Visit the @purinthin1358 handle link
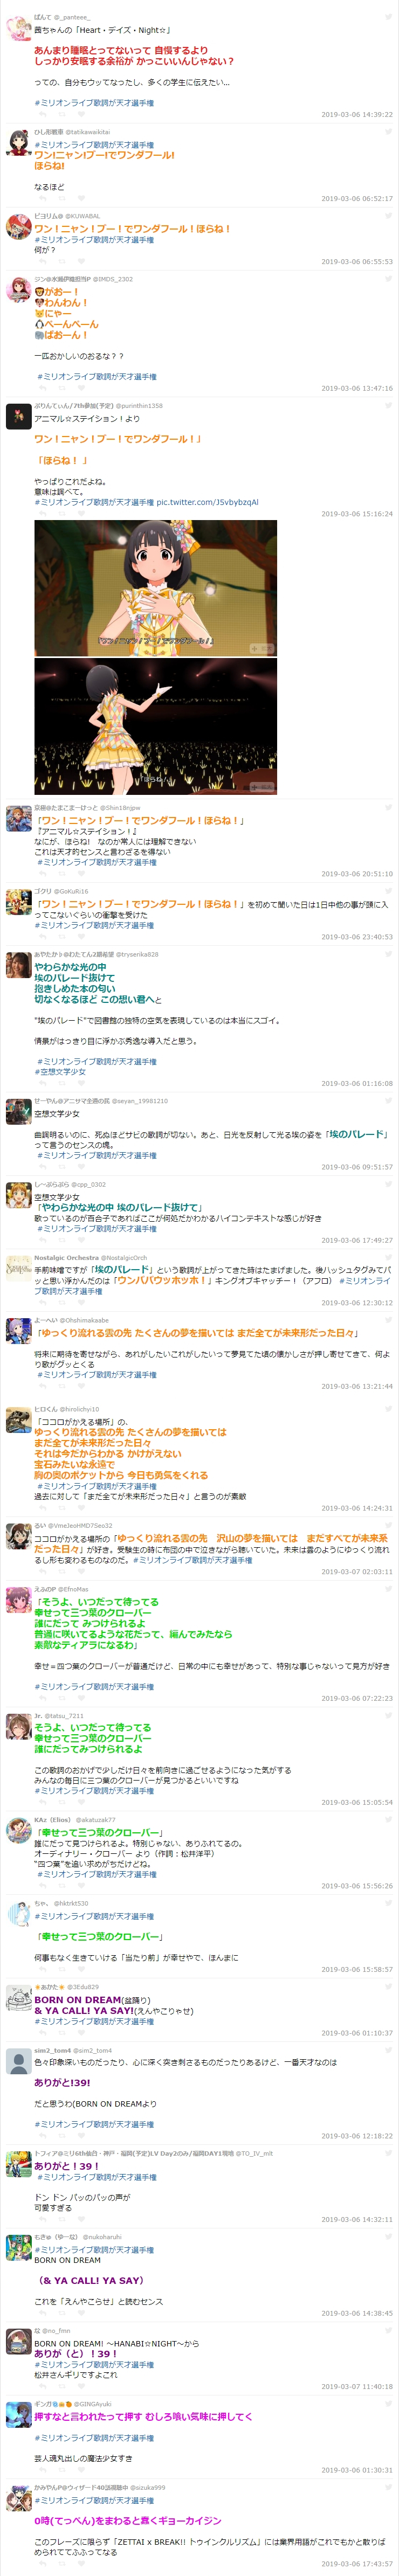The width and height of the screenshot is (399, 2576). coord(139,406)
